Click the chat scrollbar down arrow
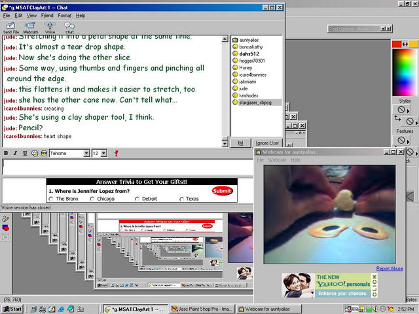419x314 pixels. [x=225, y=144]
